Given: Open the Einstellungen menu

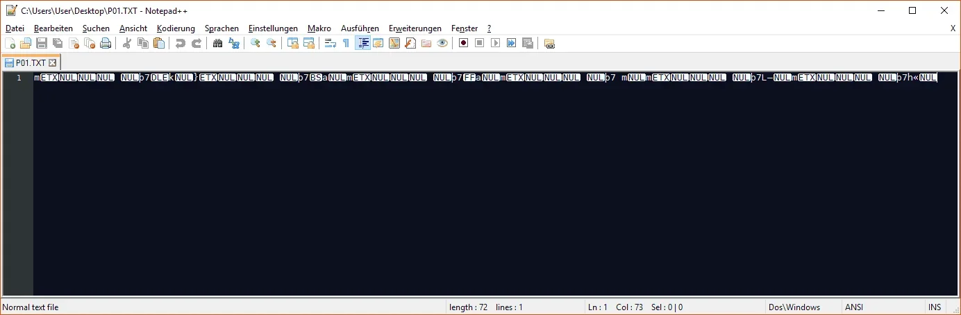Looking at the screenshot, I should [273, 28].
